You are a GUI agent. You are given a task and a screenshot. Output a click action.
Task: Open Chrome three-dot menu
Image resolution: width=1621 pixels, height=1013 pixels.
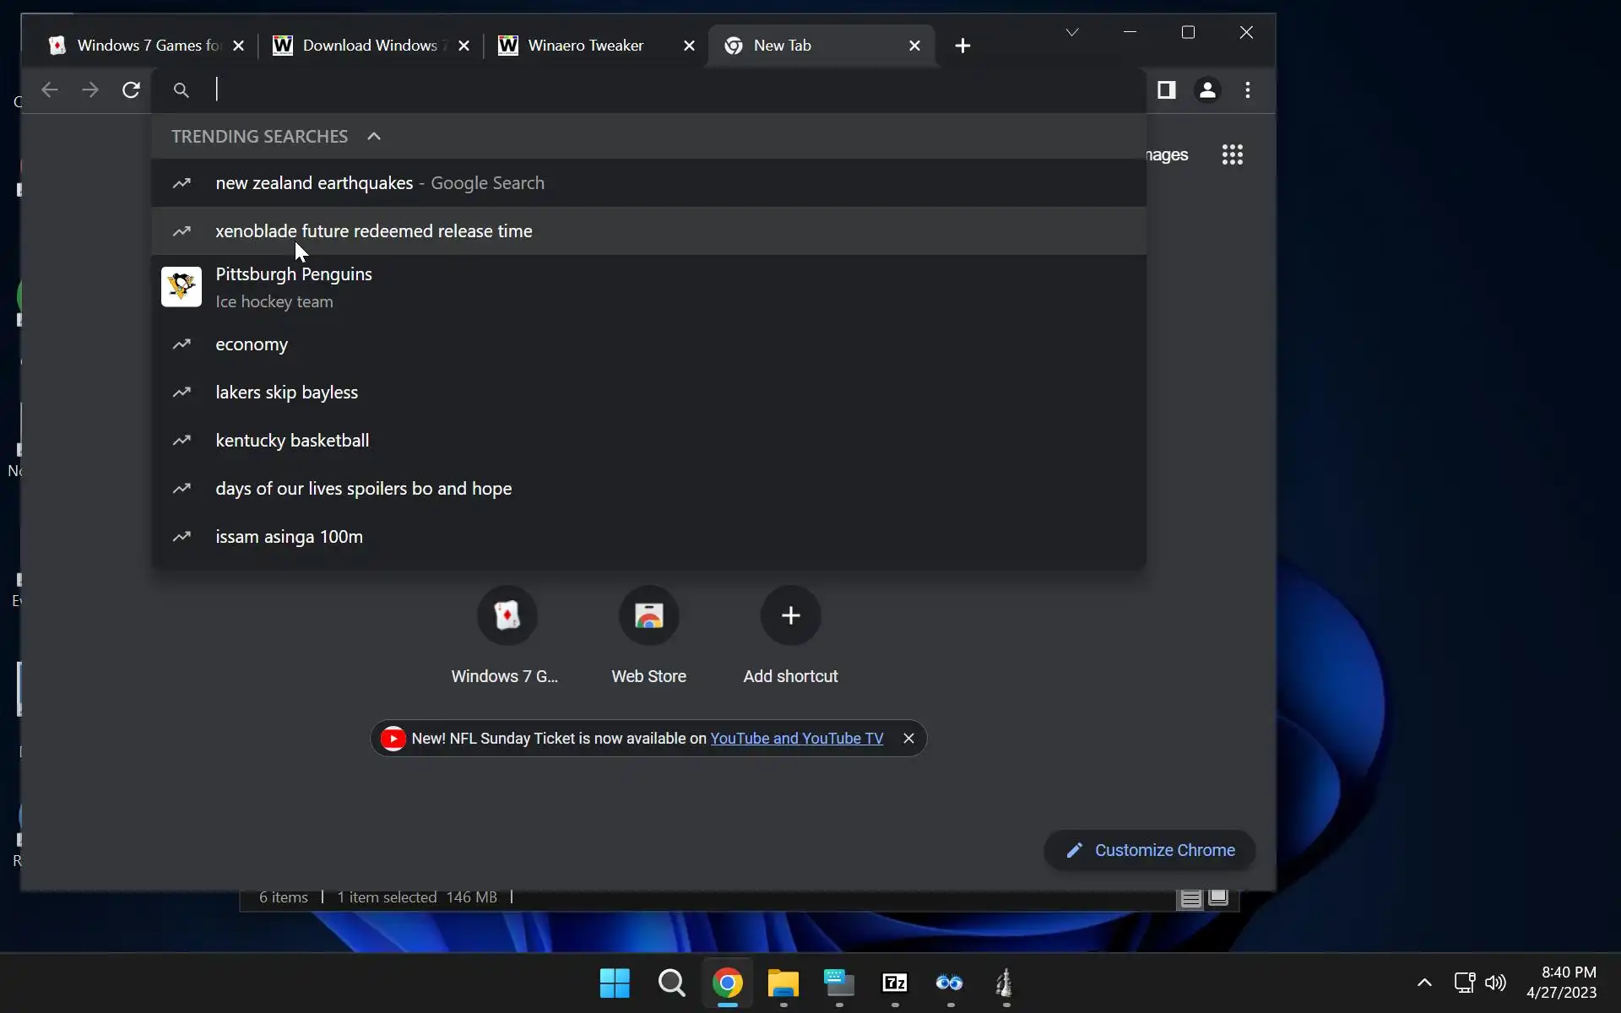coord(1248,90)
